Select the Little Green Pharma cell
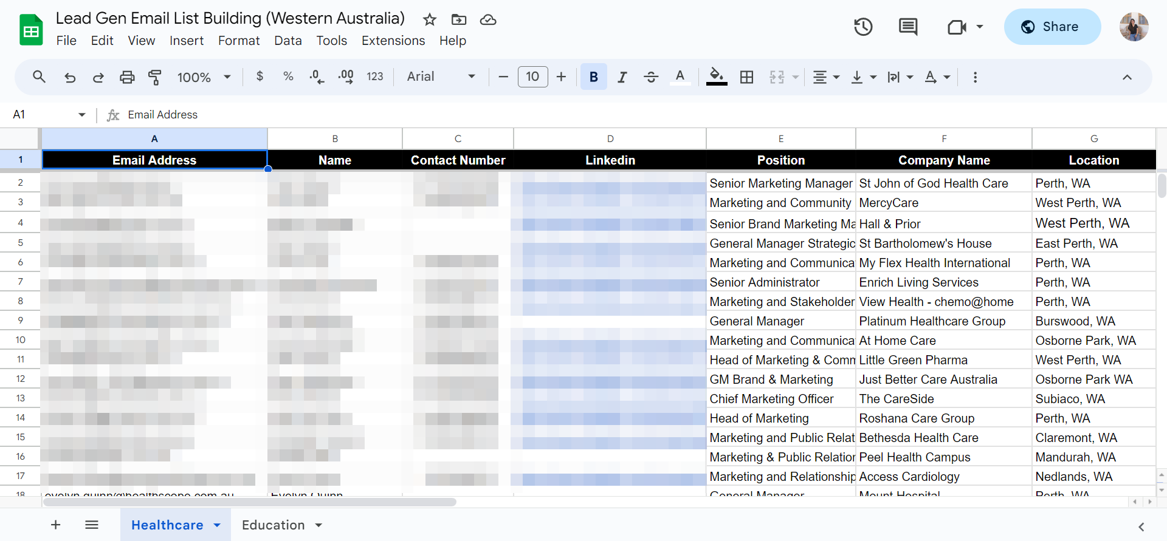 [944, 360]
